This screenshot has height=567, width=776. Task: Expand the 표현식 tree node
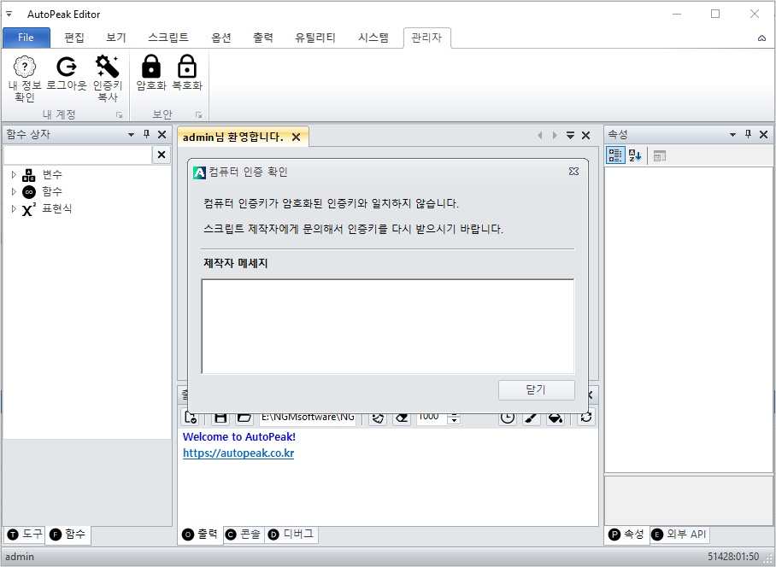pyautogui.click(x=14, y=208)
